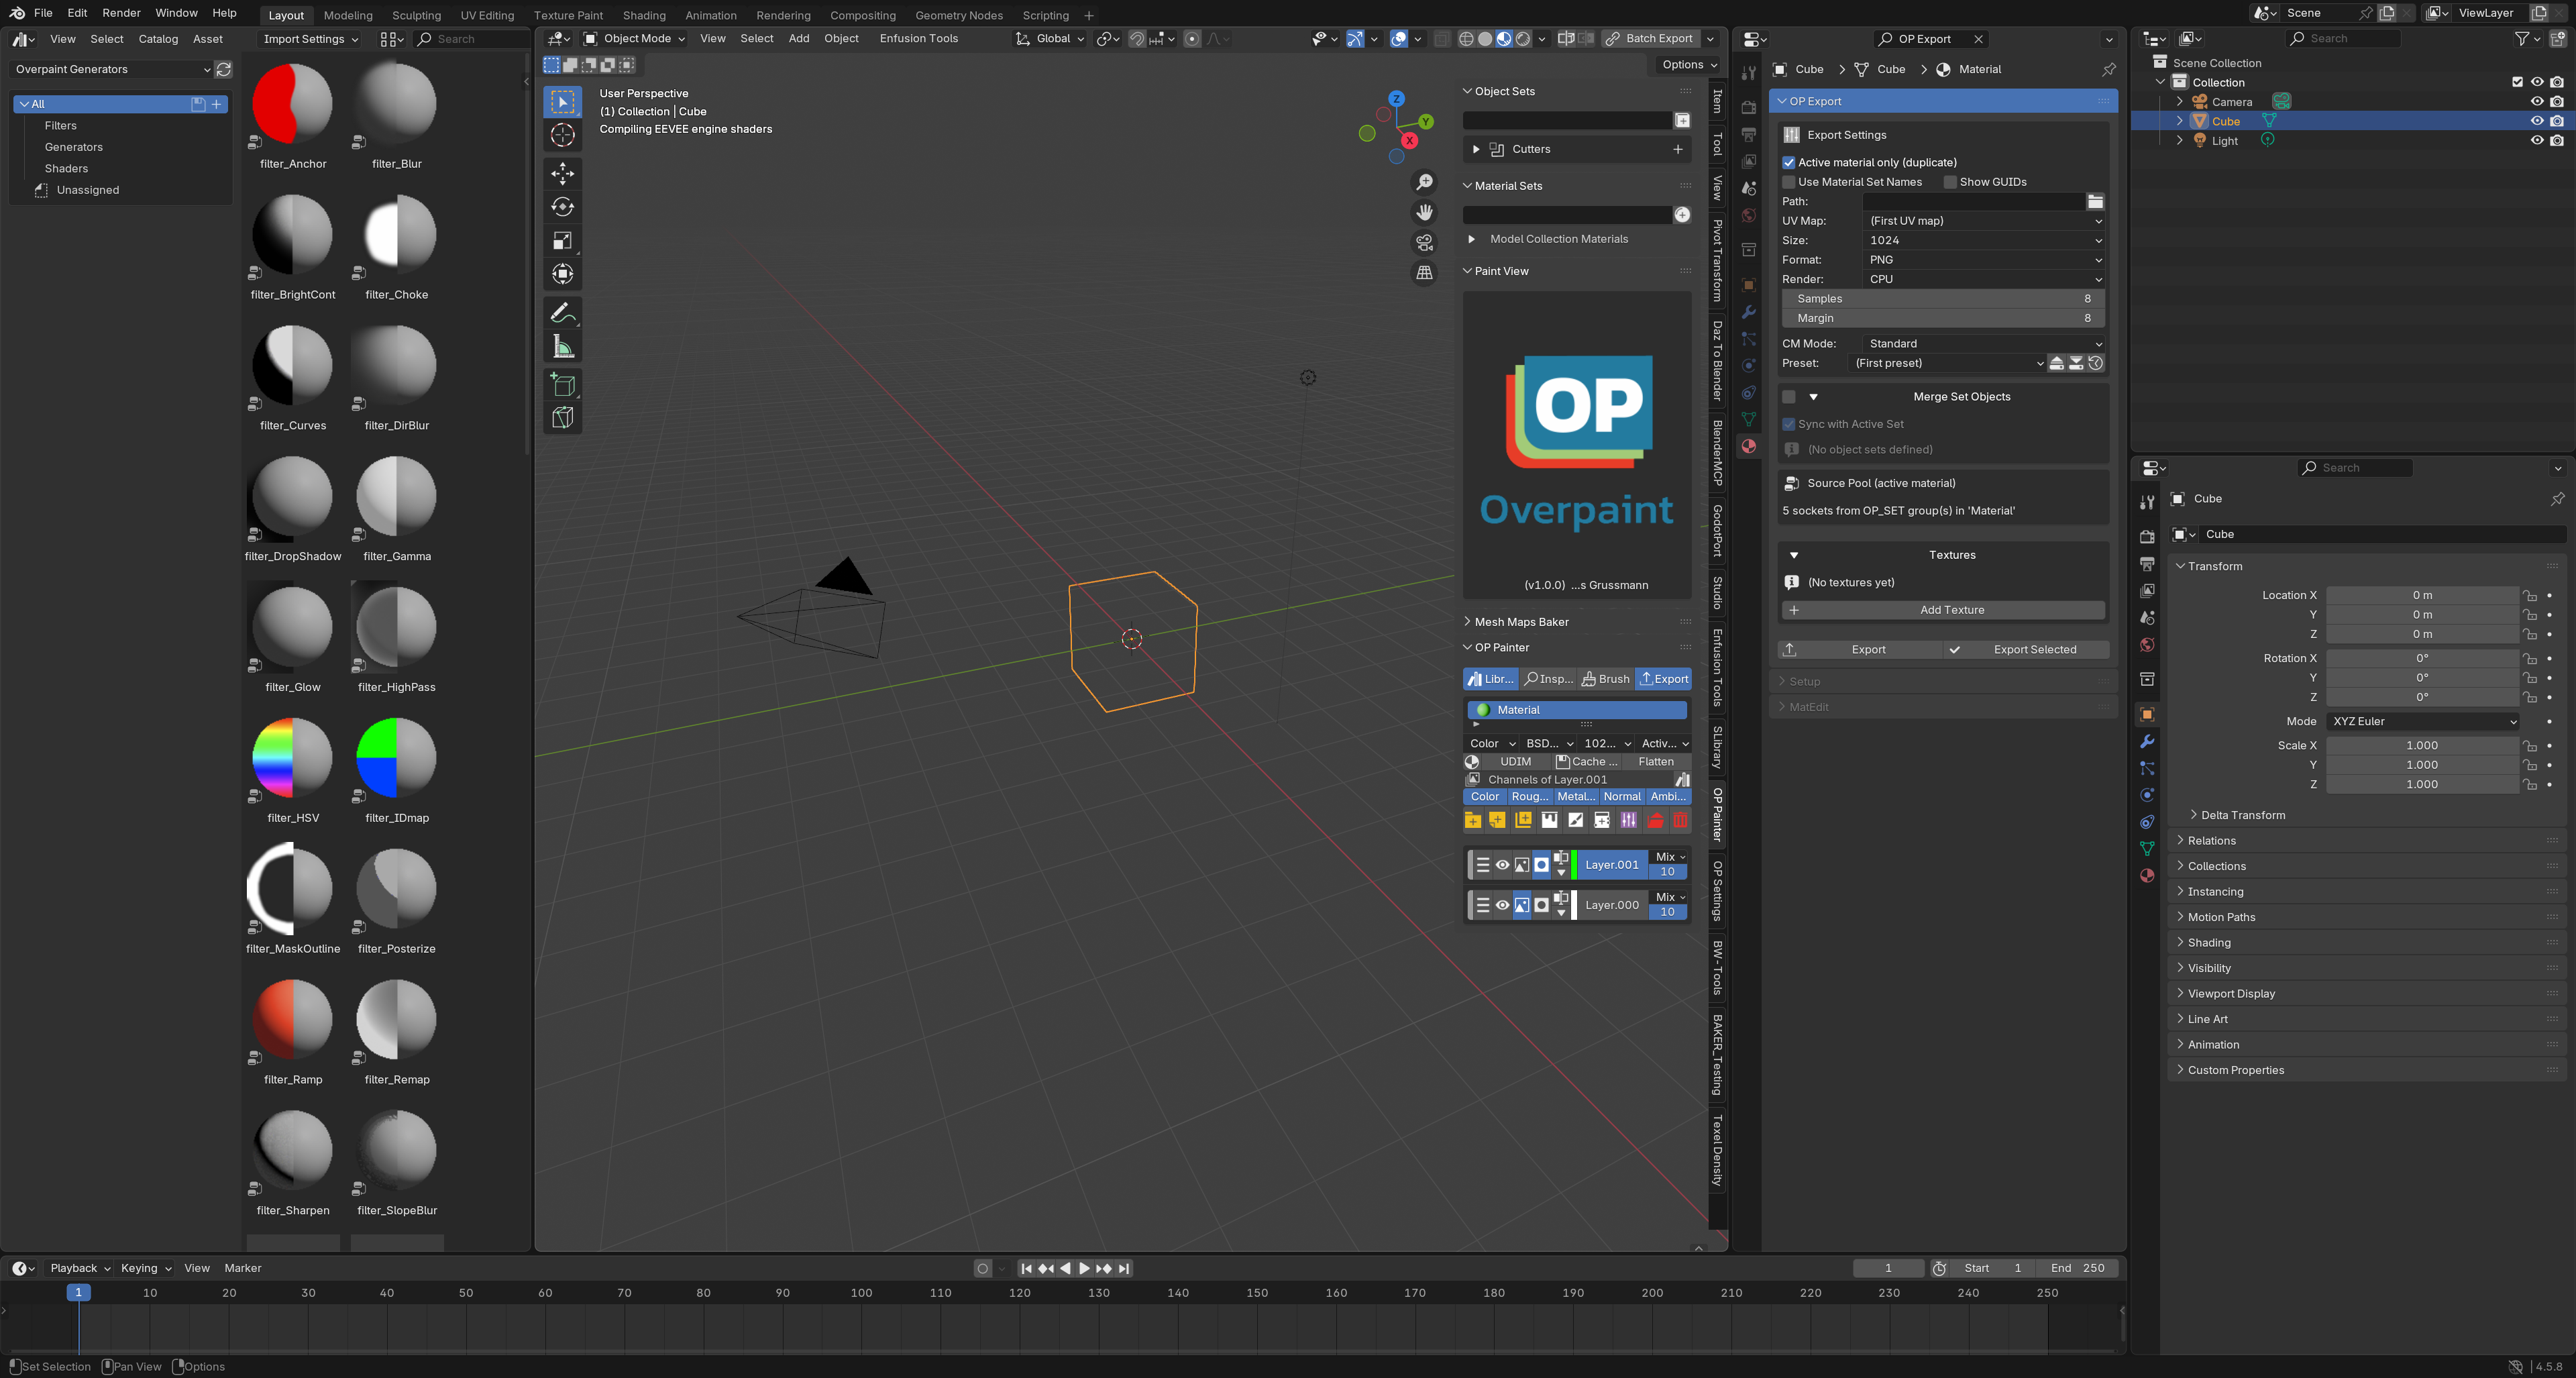Screen dimensions: 2576x1378
Task: Open the Size 1024 dropdown
Action: click(1985, 240)
